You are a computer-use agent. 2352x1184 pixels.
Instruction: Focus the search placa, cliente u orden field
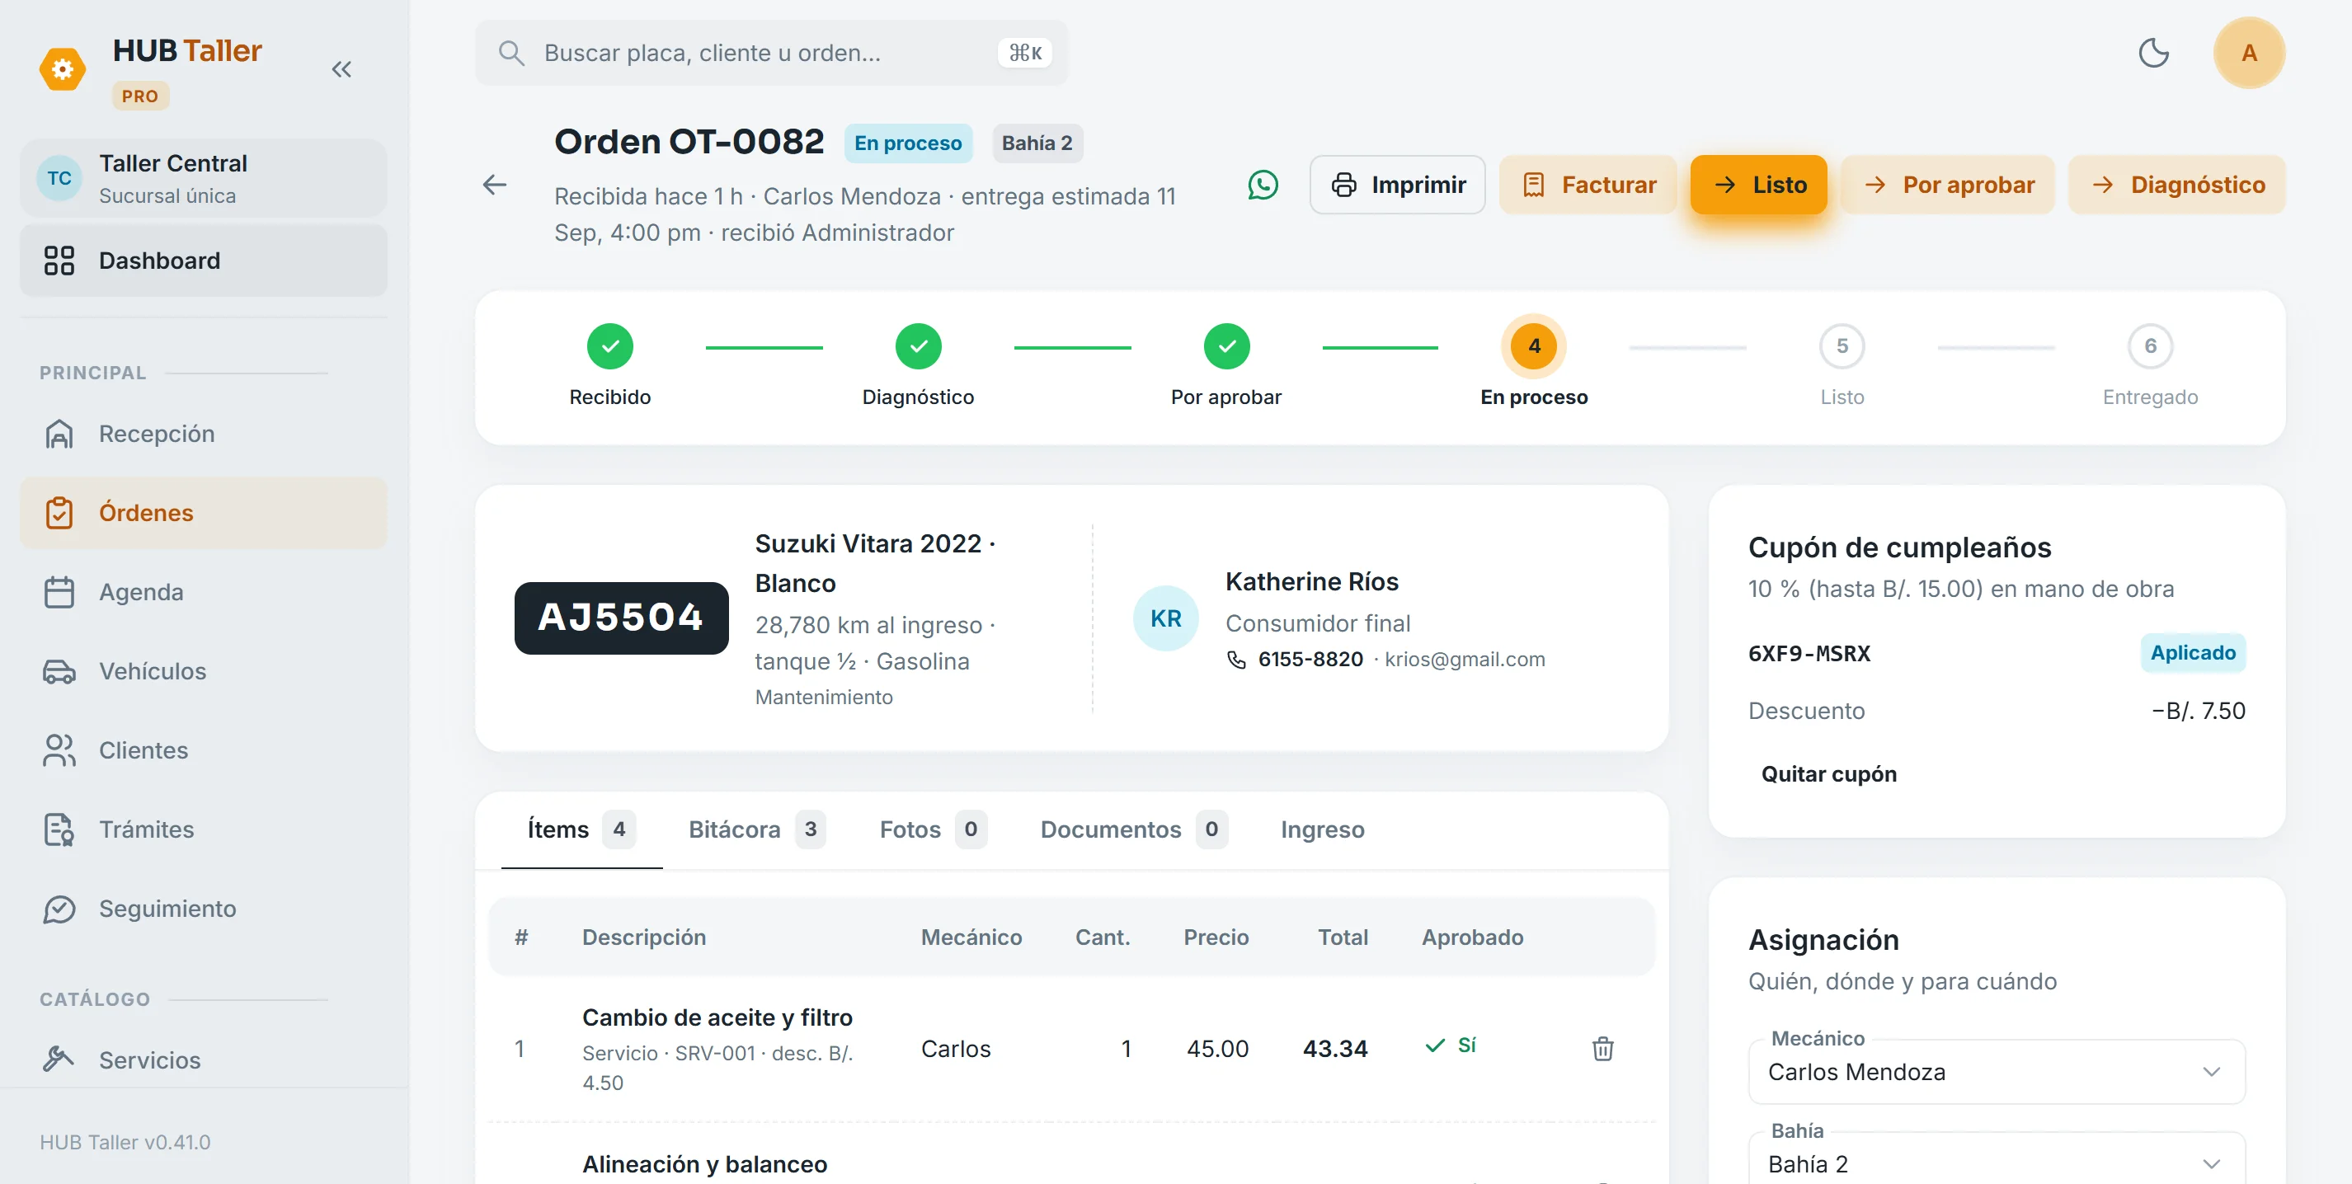tap(770, 53)
